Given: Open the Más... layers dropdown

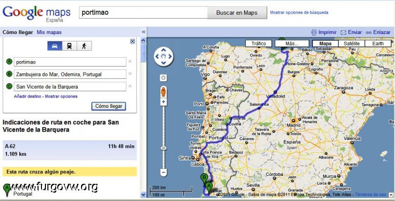Looking at the screenshot, I should tap(292, 43).
